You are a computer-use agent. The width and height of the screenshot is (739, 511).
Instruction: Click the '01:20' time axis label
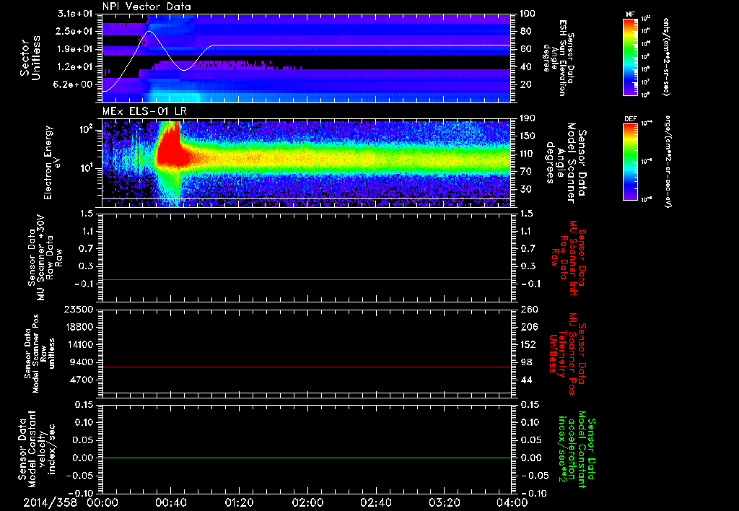coord(239,502)
